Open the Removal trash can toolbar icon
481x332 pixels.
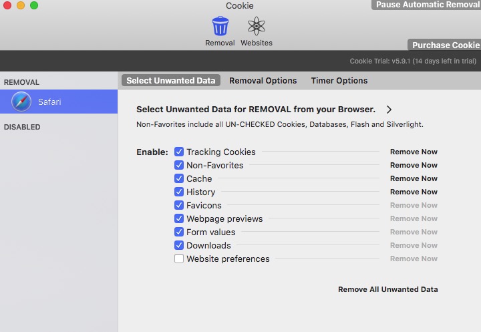pos(220,26)
